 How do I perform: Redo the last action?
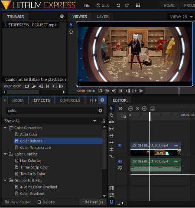pos(127,6)
